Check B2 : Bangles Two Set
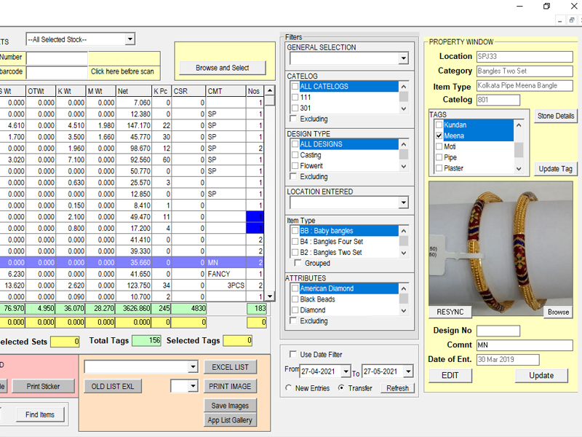The height and width of the screenshot is (437, 582). pyautogui.click(x=295, y=252)
